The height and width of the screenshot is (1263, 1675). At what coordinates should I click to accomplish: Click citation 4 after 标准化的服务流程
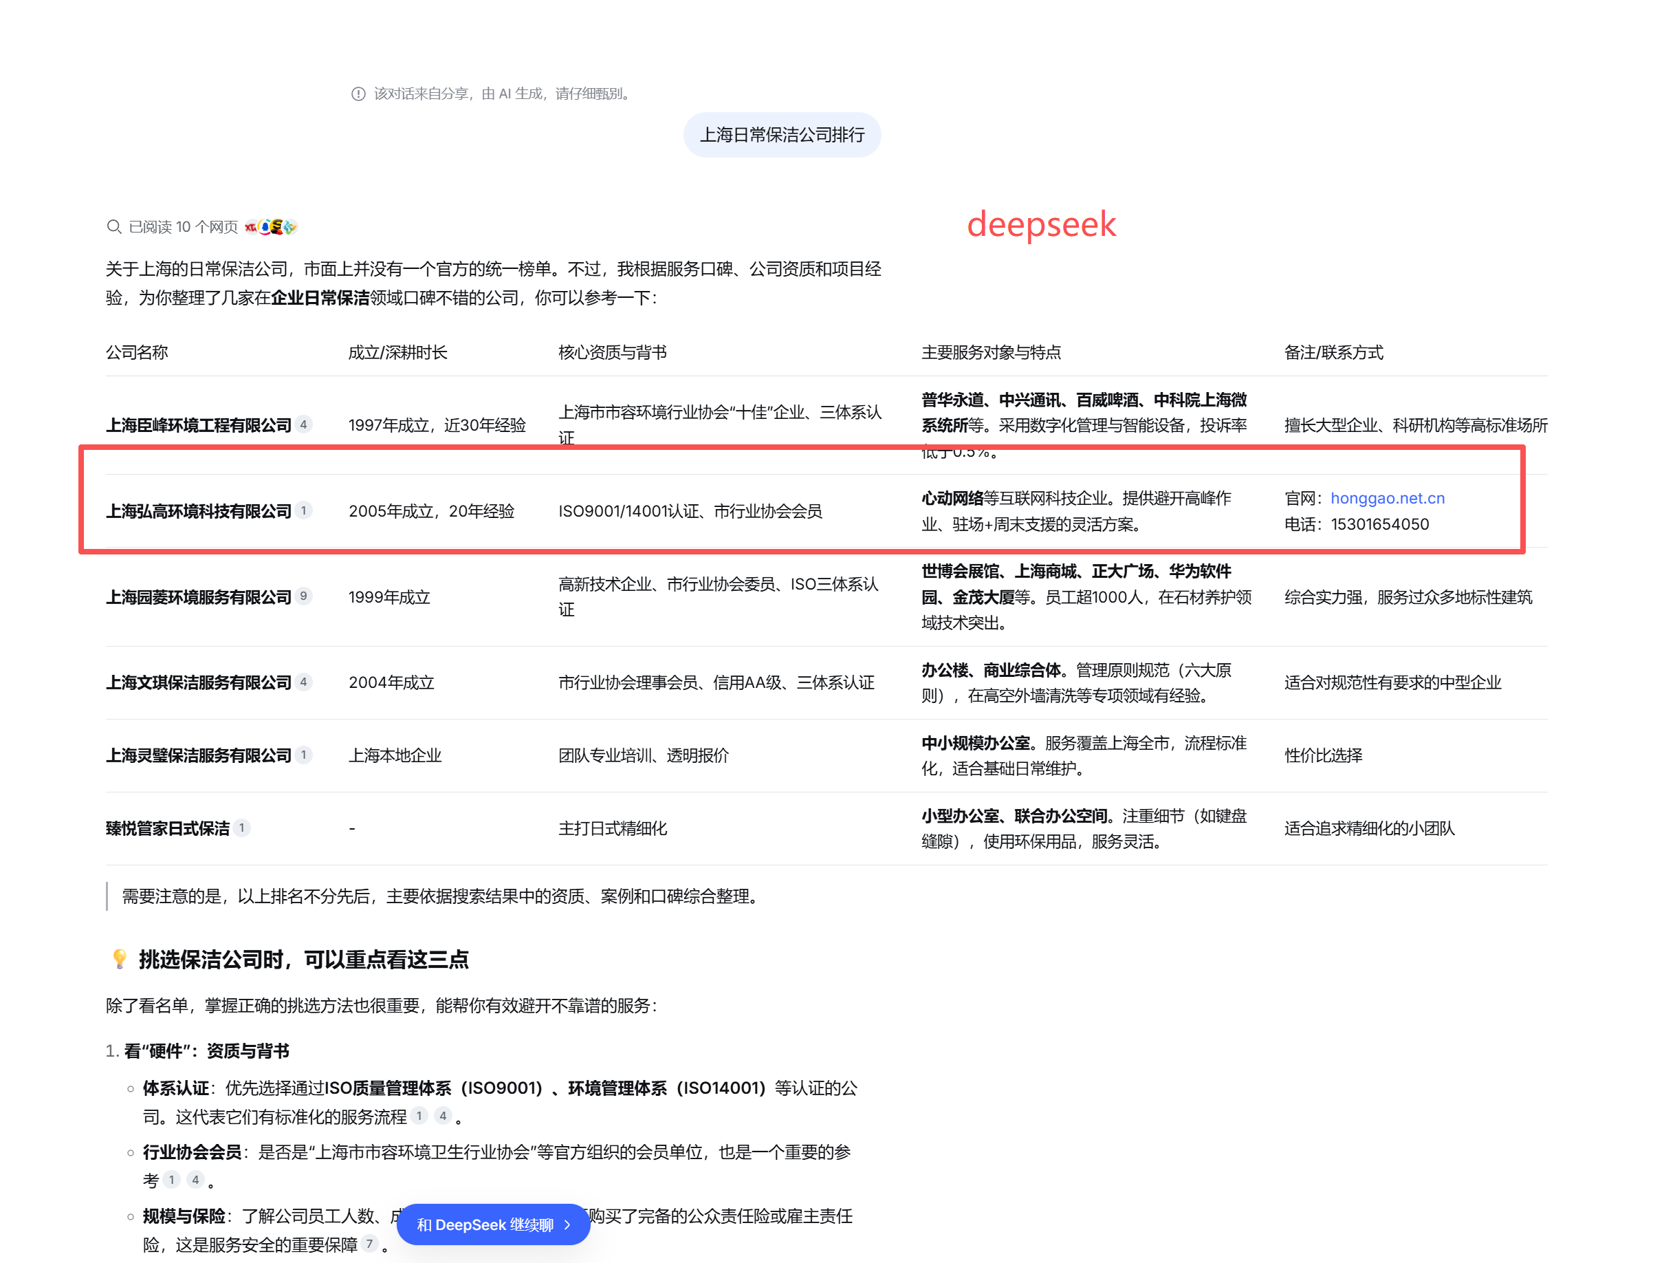coord(443,1116)
